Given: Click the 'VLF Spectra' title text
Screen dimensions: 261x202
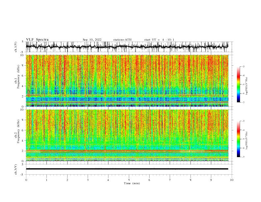Looking at the screenshot, I should click(37, 40).
